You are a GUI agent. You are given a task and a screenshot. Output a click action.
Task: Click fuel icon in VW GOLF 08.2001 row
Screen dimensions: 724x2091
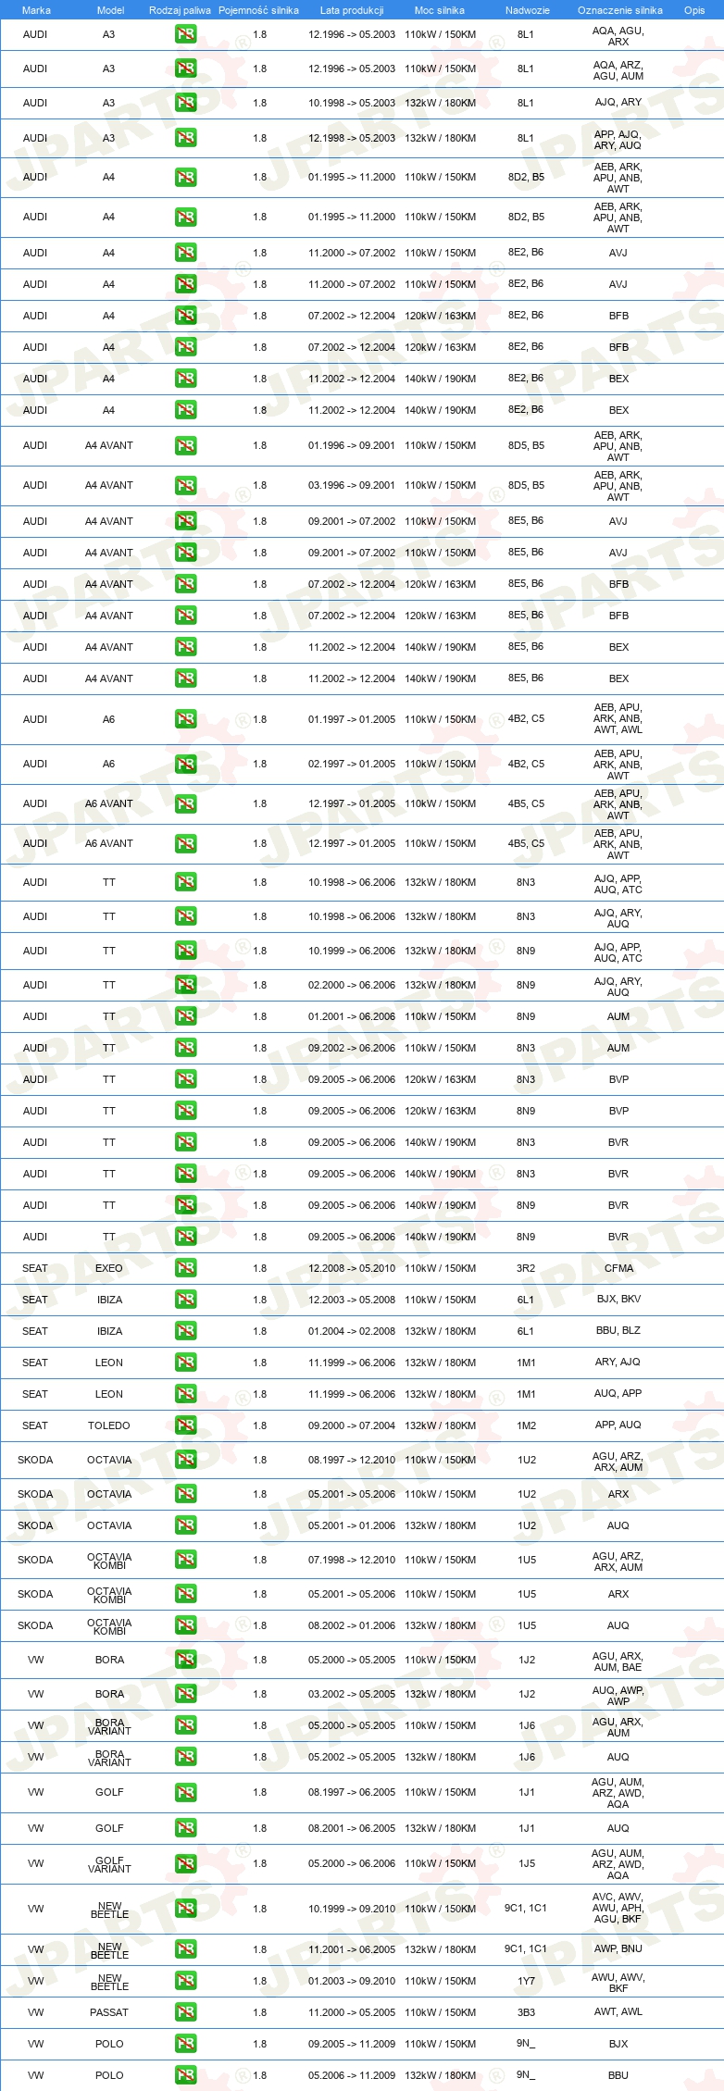[x=185, y=1828]
